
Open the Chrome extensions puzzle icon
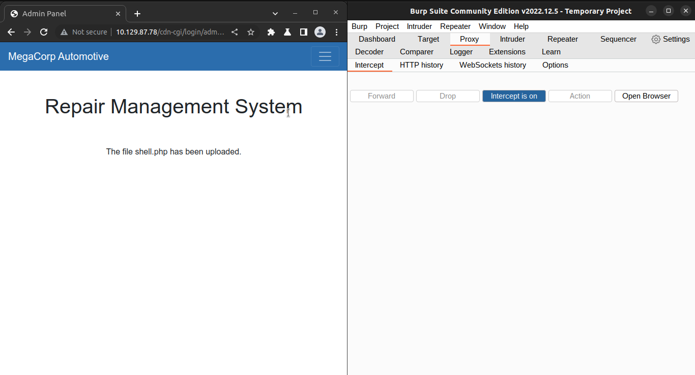pos(271,32)
